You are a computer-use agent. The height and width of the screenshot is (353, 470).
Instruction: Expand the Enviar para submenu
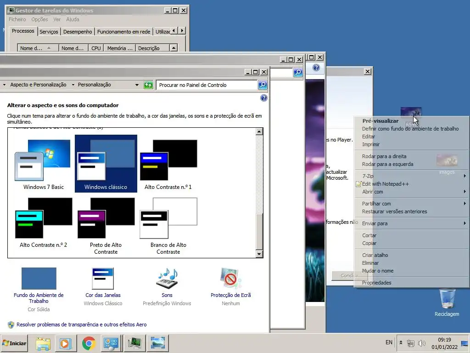412,223
